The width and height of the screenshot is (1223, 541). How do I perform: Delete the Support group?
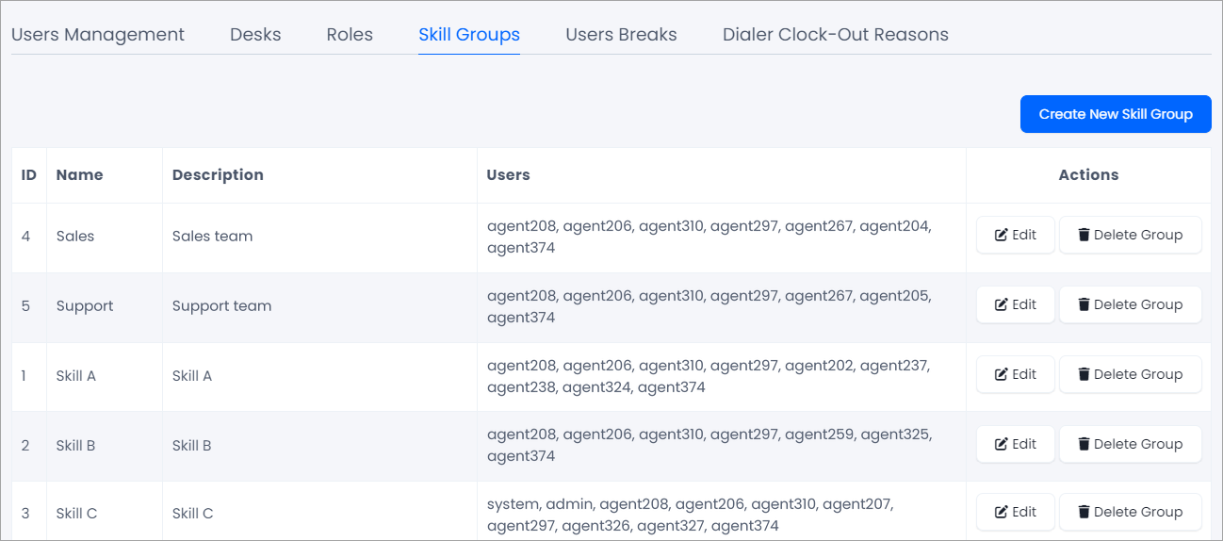1131,304
